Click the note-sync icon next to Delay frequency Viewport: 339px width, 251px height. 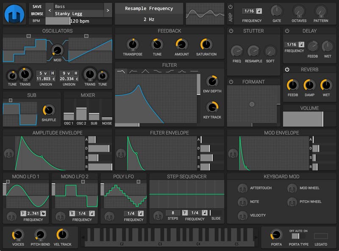(x=301, y=44)
